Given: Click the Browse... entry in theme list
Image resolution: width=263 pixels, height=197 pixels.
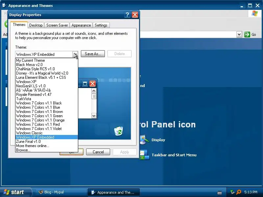Looking at the screenshot, I should [x=47, y=150].
